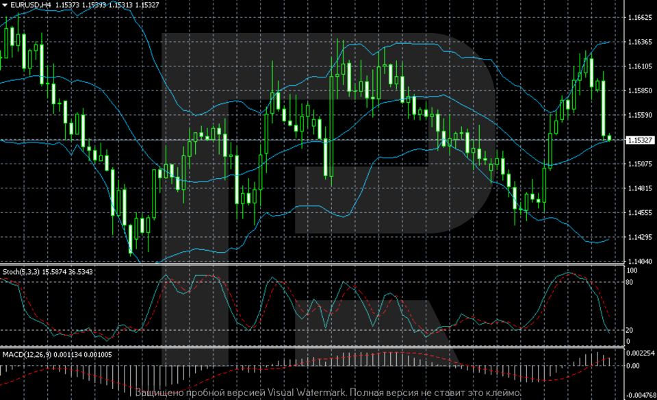This screenshot has width=657, height=400.
Task: Select the Stoch(5,3,3) indicator label
Action: (x=21, y=272)
